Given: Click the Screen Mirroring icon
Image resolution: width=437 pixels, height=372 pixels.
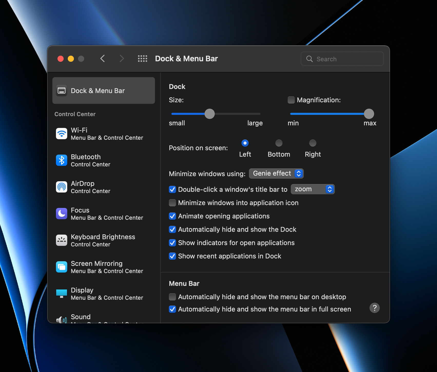Looking at the screenshot, I should [x=62, y=267].
